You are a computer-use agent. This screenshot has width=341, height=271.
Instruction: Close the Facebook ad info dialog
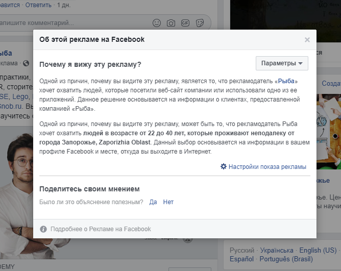(307, 40)
